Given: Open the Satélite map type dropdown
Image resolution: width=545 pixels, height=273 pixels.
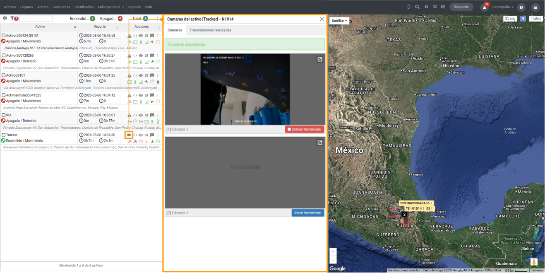Looking at the screenshot, I should pos(339,20).
